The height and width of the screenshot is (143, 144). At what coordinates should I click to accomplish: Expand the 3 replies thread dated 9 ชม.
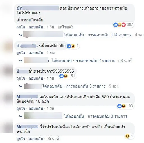tap(86, 86)
